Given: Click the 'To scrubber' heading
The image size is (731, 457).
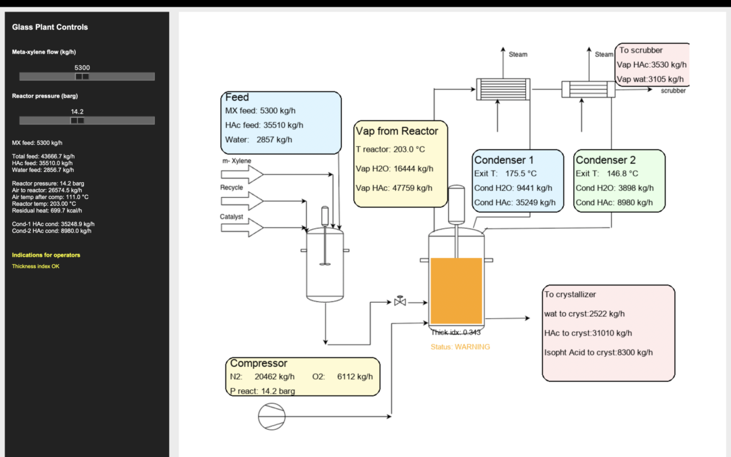Looking at the screenshot, I should [x=641, y=50].
